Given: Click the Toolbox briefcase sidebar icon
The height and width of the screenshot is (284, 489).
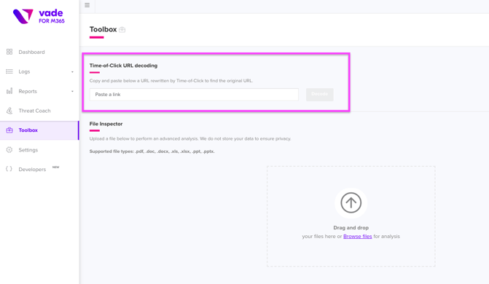Looking at the screenshot, I should [x=9, y=130].
